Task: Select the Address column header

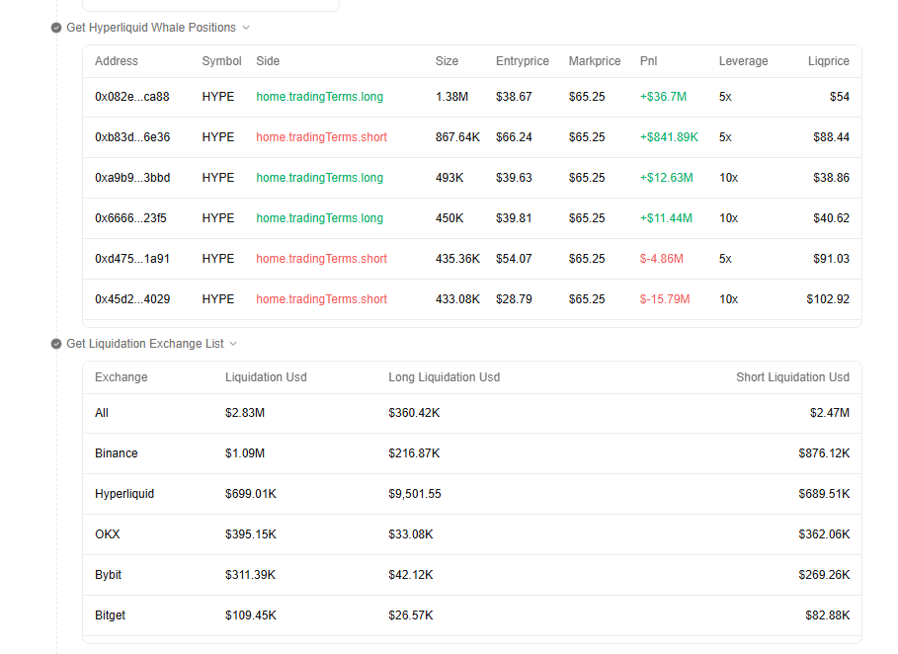Action: (x=117, y=61)
